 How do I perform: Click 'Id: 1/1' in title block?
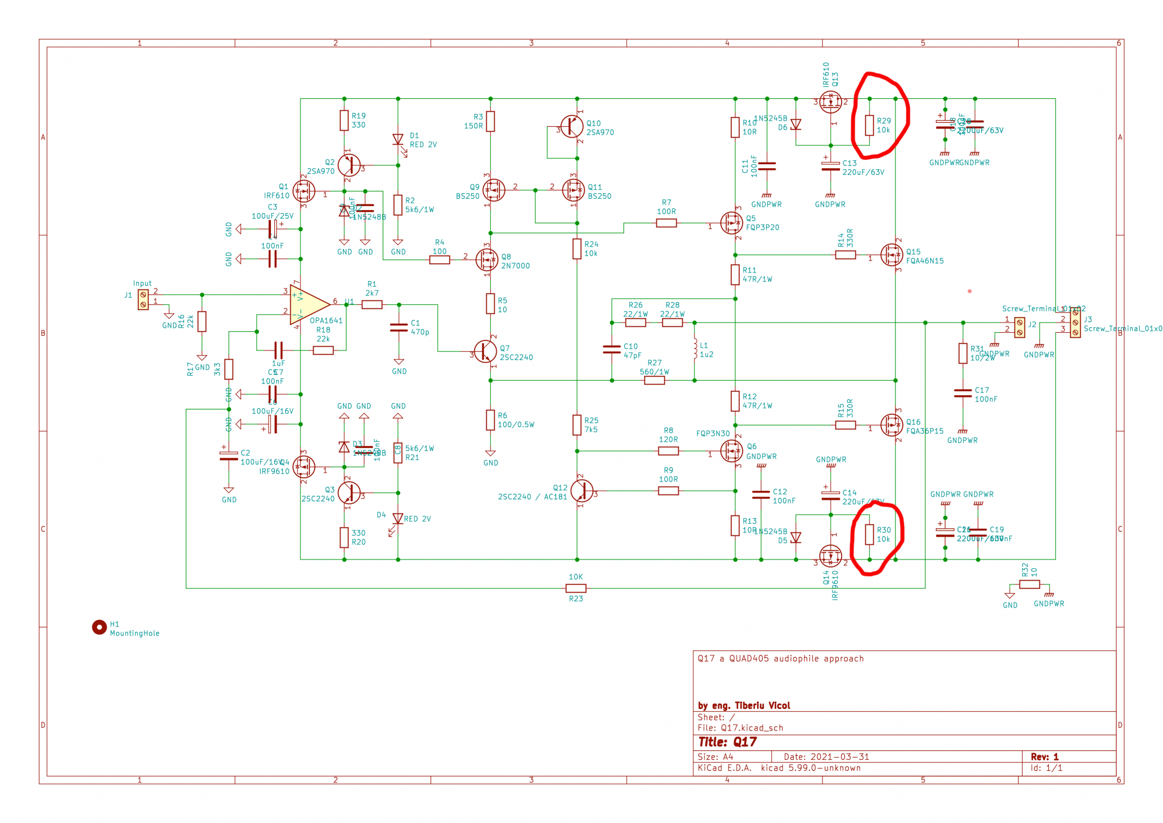(1047, 768)
